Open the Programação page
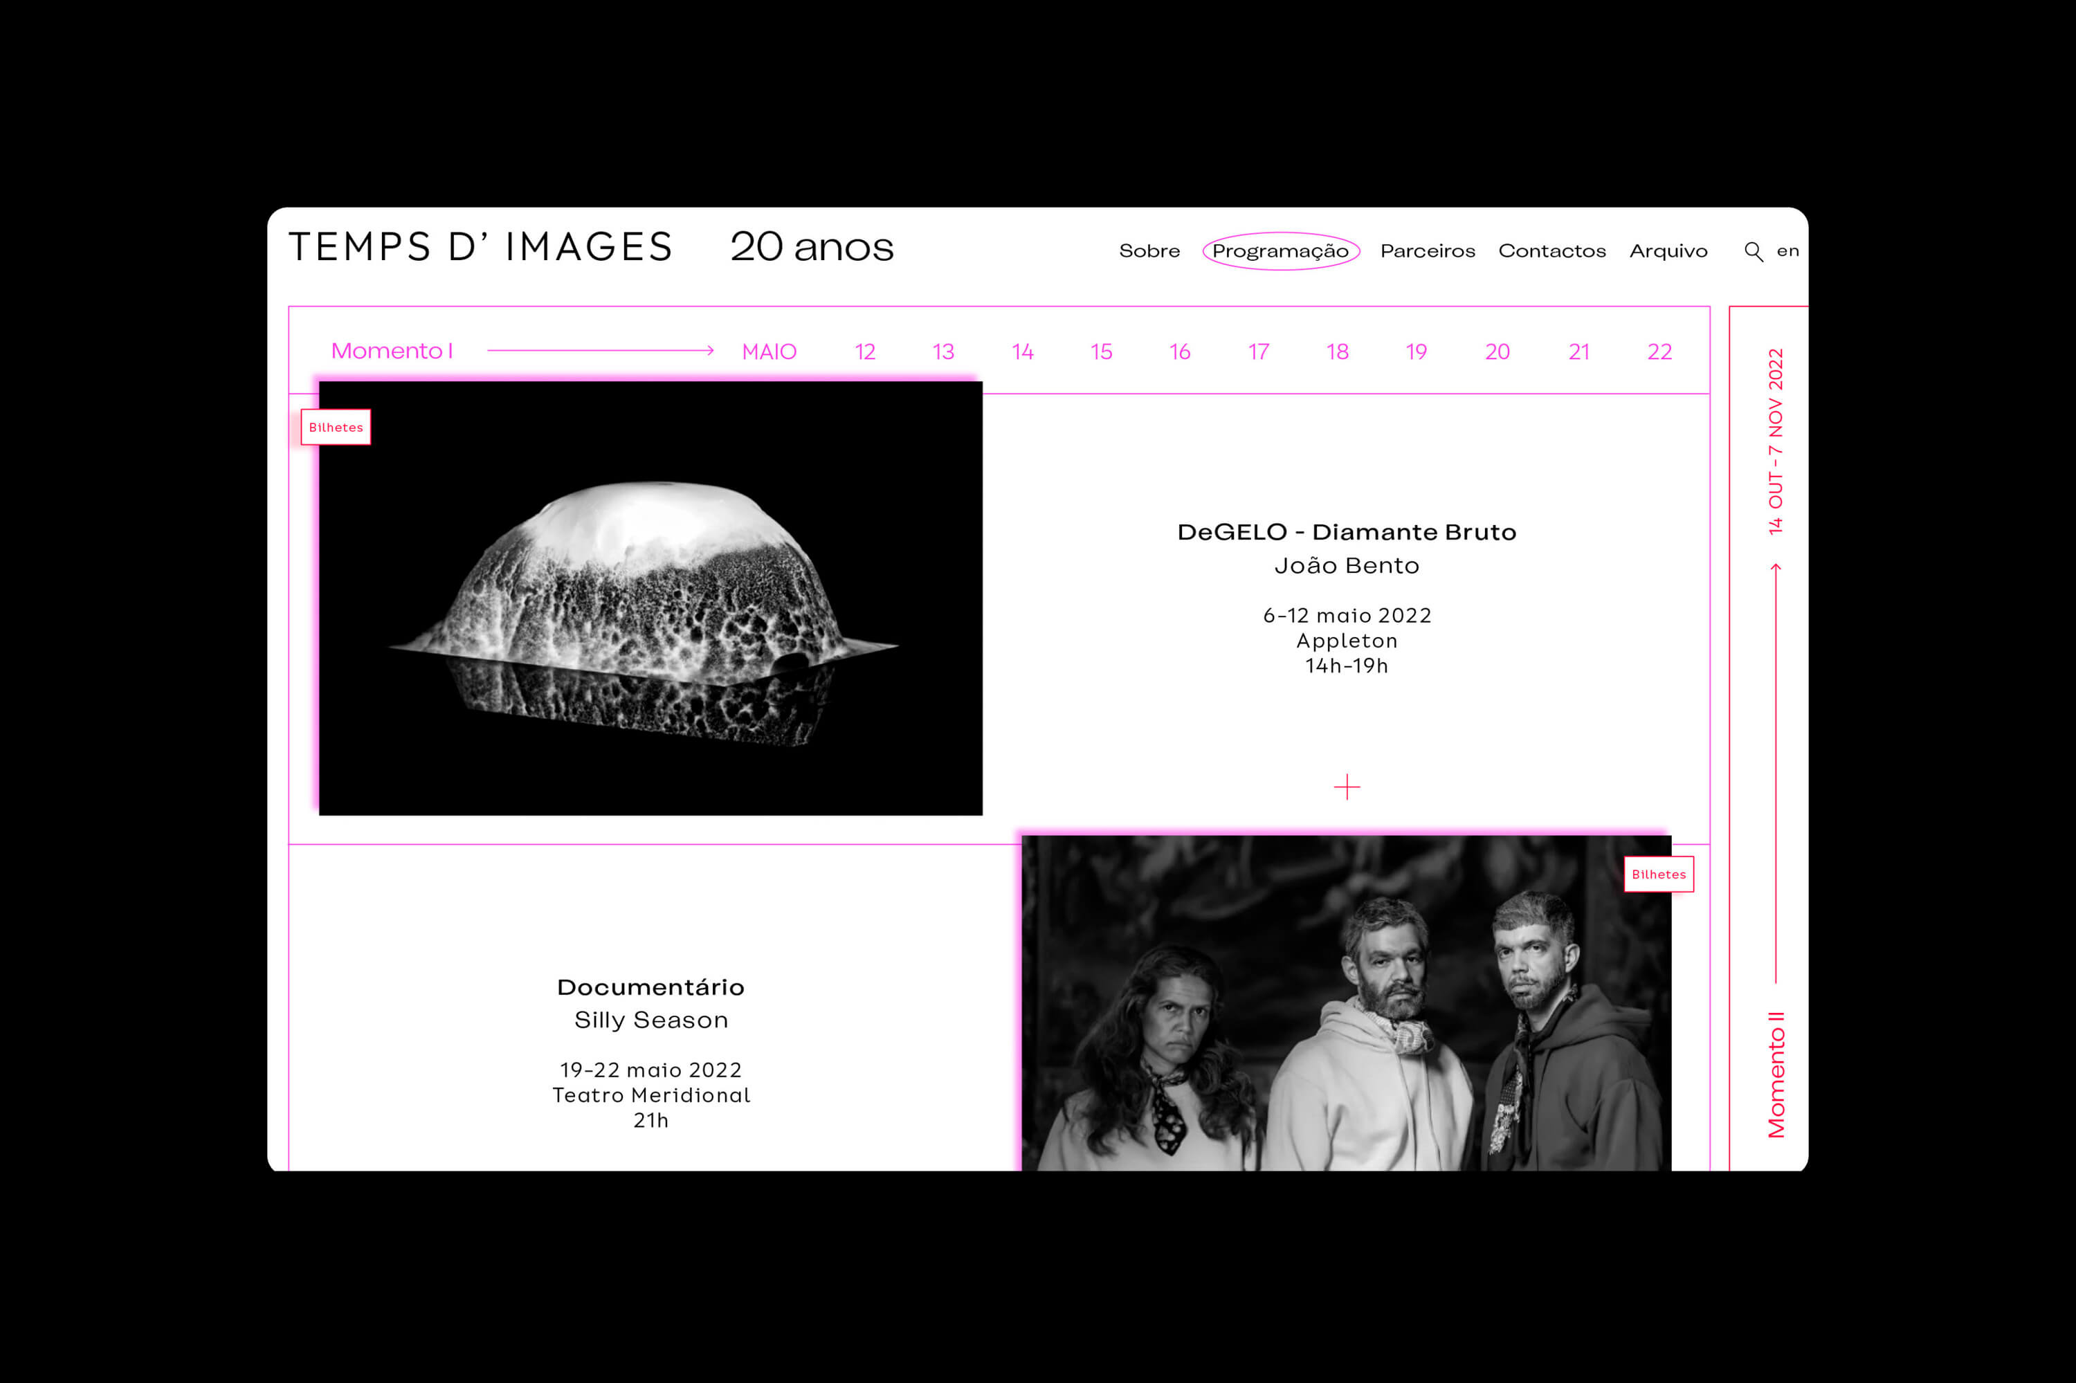 coord(1280,251)
